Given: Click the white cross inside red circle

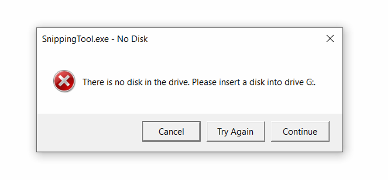Looking at the screenshot, I should point(64,81).
